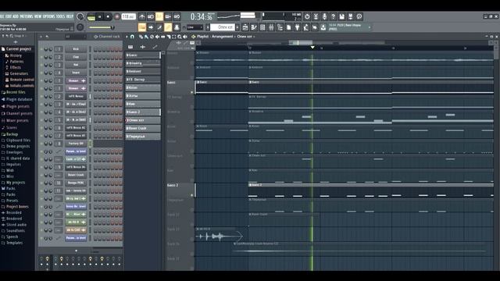Toggle the Playlist snap magnet icon
This screenshot has height=281, width=500.
point(132,37)
